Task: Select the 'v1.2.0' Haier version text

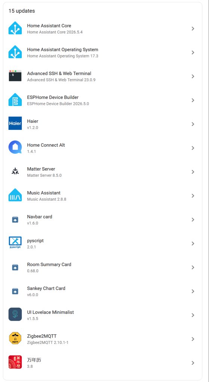Action: click(x=33, y=128)
